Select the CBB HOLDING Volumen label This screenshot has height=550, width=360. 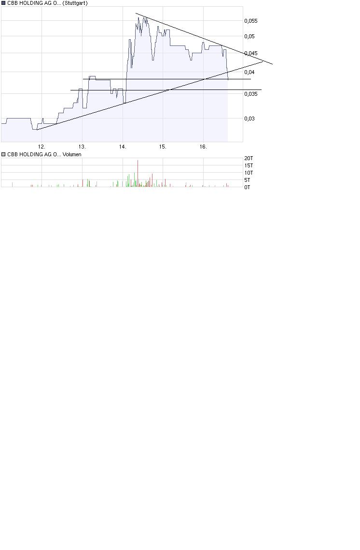click(x=44, y=154)
